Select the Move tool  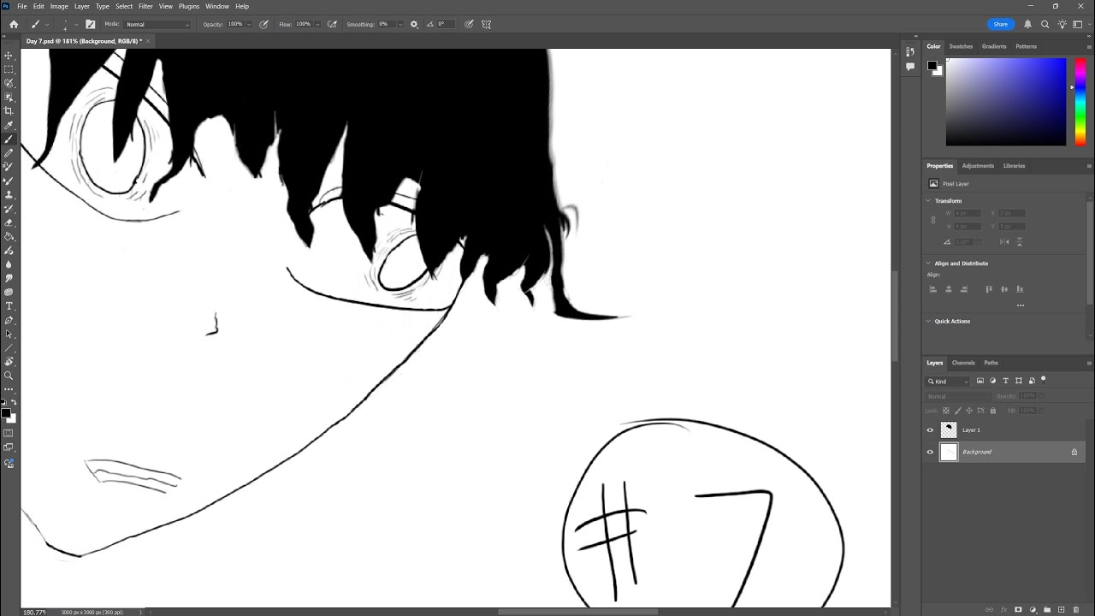click(x=9, y=56)
